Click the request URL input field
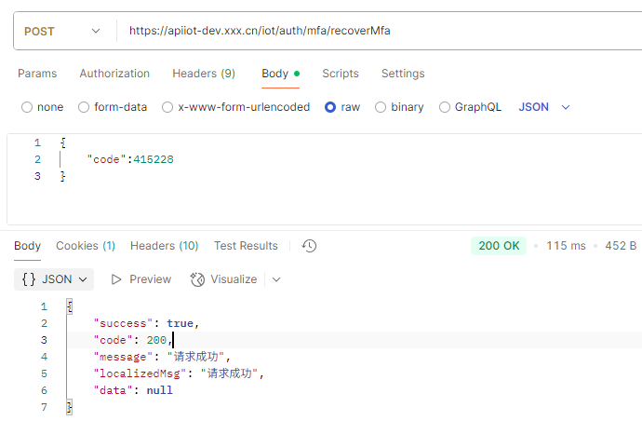The width and height of the screenshot is (642, 448). point(372,31)
